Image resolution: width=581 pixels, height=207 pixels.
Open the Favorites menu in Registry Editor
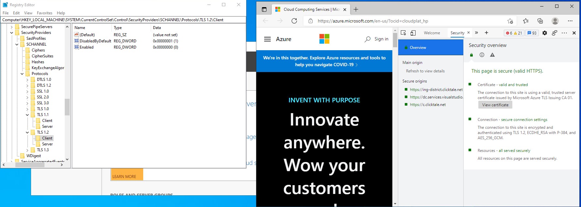(x=44, y=13)
